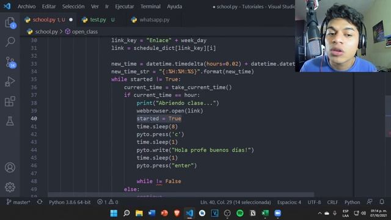Click the feedback icon in the status bar
The height and width of the screenshot is (220, 391).
tap(370, 202)
